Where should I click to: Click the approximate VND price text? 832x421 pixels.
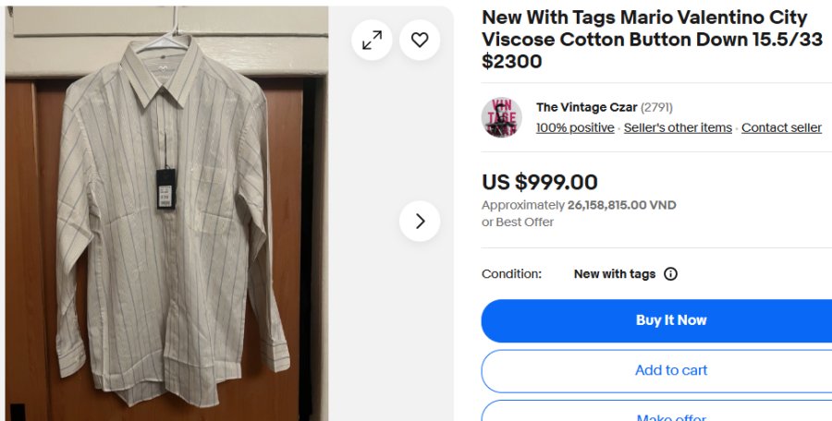coord(579,205)
